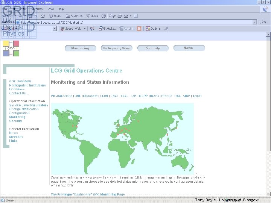Open the Prototype Dashboard GOC Monitoring link
This screenshot has width=271, height=203.
click(x=88, y=194)
